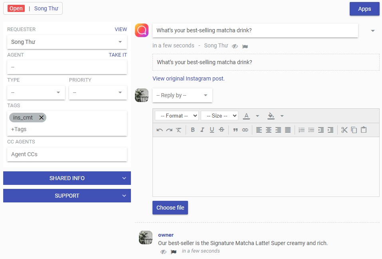Apply strikethrough formatting in editor

[x=222, y=130]
